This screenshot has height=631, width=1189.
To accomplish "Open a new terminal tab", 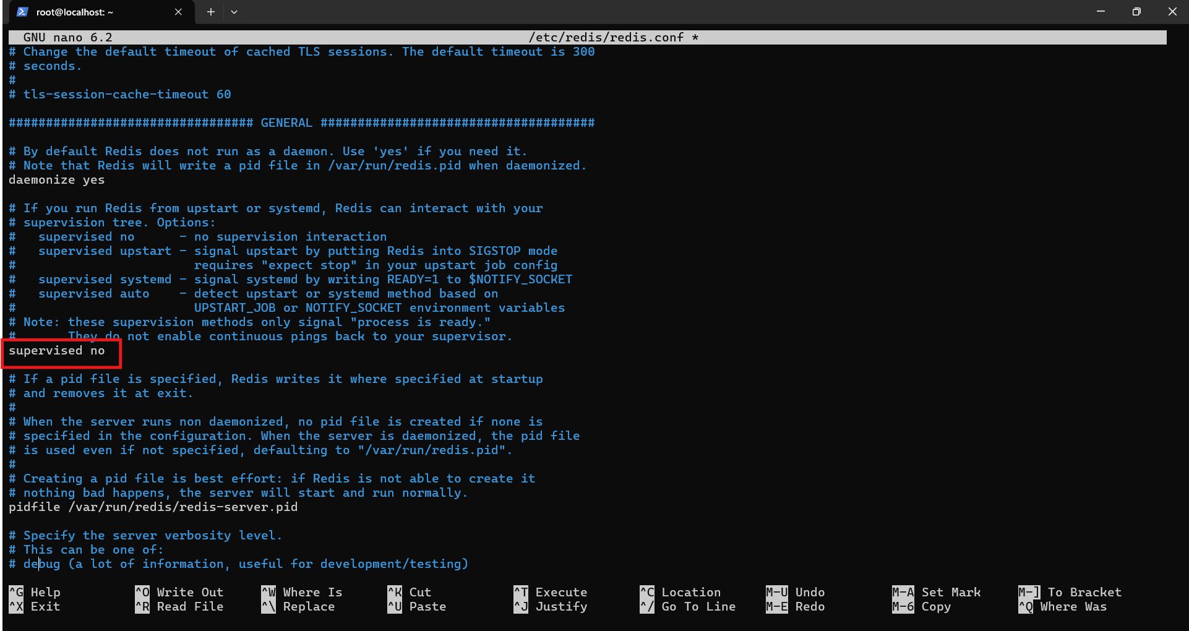I will pyautogui.click(x=210, y=12).
